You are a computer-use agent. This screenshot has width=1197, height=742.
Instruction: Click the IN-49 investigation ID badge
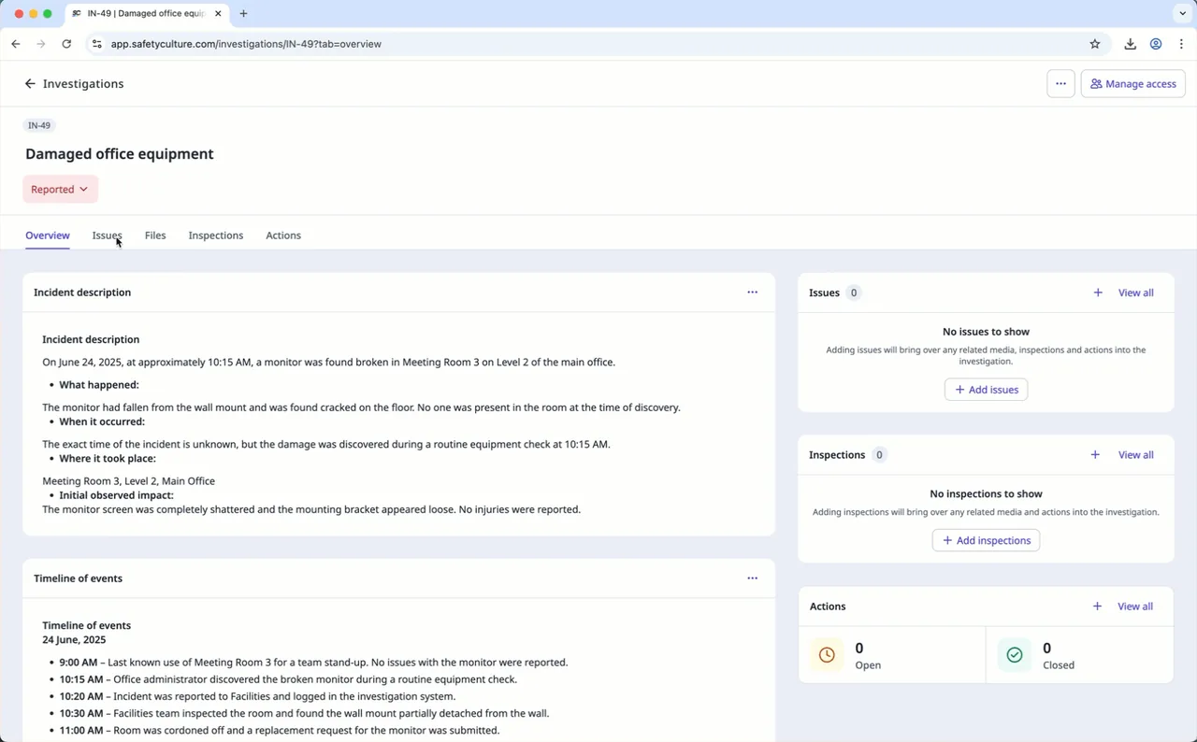click(x=39, y=125)
